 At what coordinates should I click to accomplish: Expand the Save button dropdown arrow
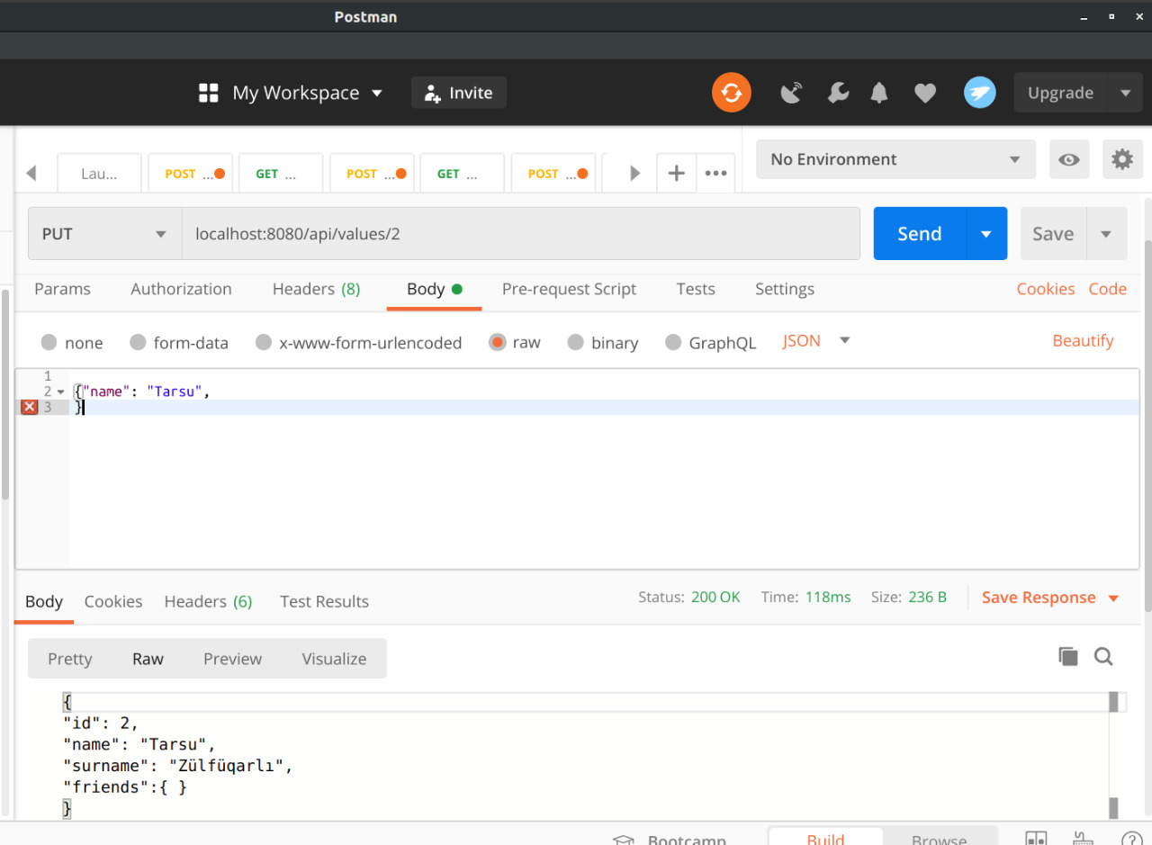click(x=1106, y=234)
